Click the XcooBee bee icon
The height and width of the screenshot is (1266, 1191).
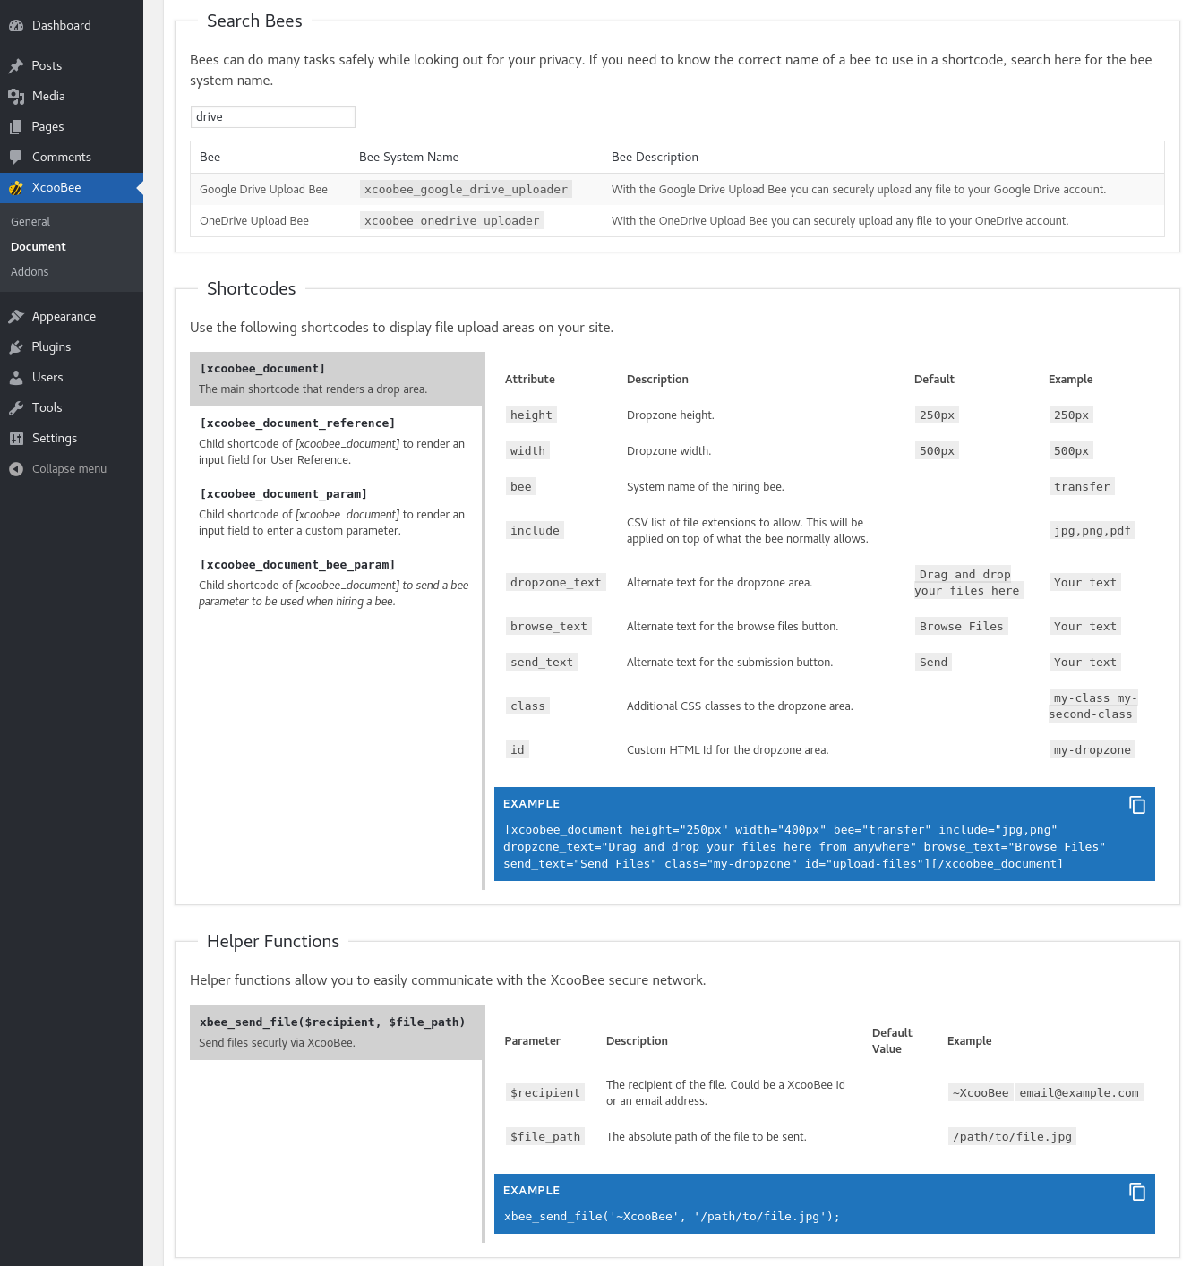(x=16, y=188)
